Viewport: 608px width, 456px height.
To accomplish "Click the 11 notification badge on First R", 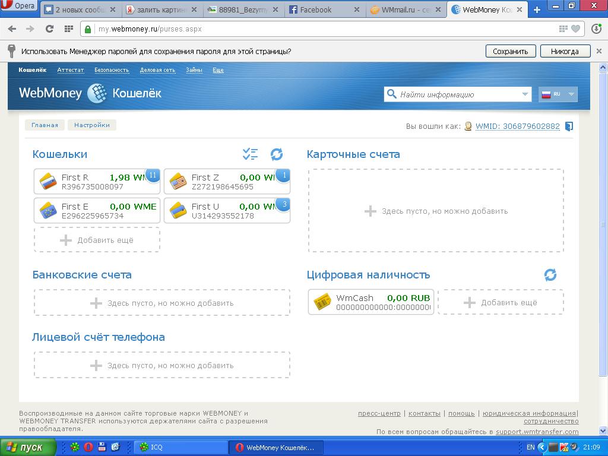I will click(153, 175).
